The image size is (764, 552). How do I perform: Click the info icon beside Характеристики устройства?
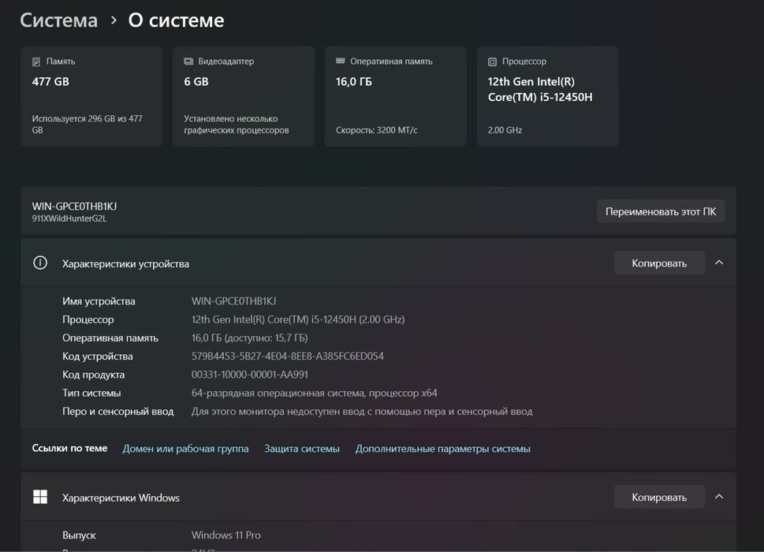(x=40, y=263)
